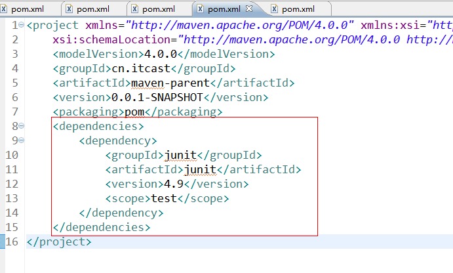
Task: Click the file icon on the active pom.xml tab
Action: tap(201, 9)
